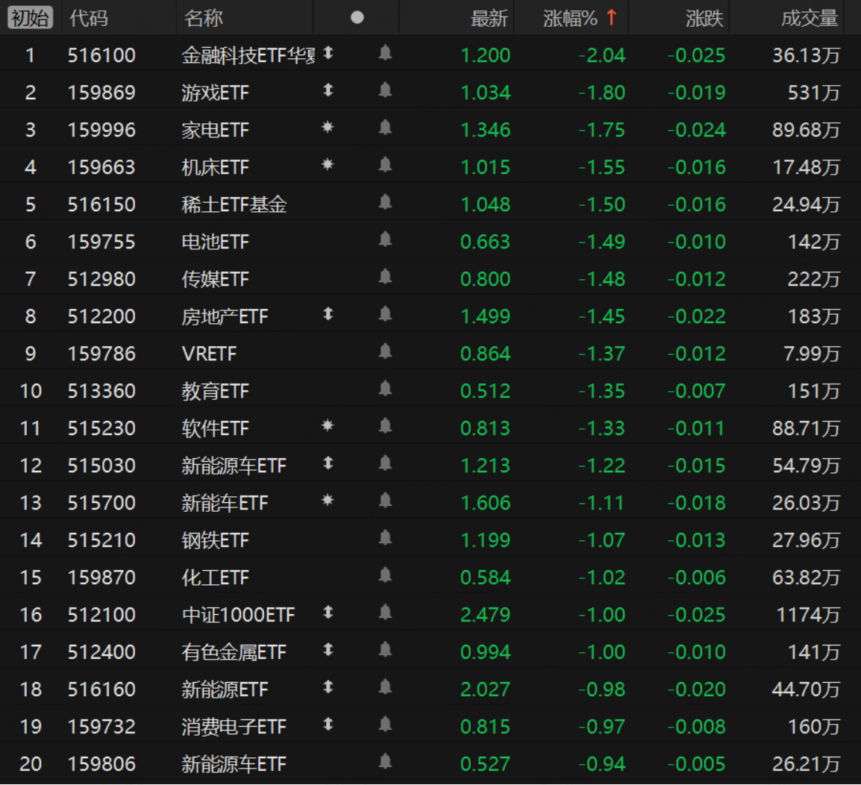Click the bell icon for VRETF row
Viewport: 861px width, 785px height.
click(386, 351)
